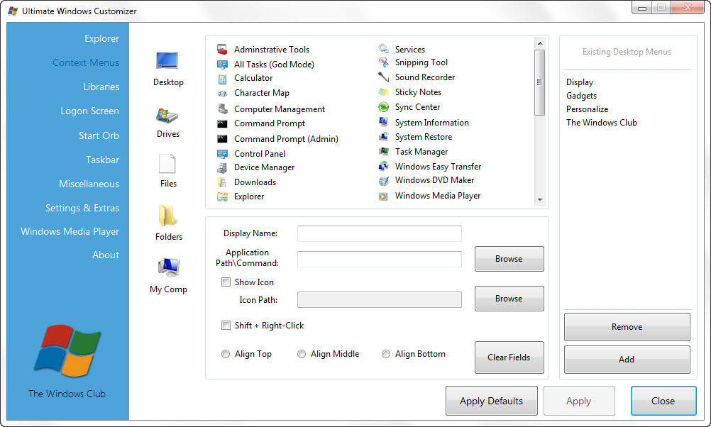711x427 pixels.
Task: Click inside the Display Name field
Action: (379, 233)
